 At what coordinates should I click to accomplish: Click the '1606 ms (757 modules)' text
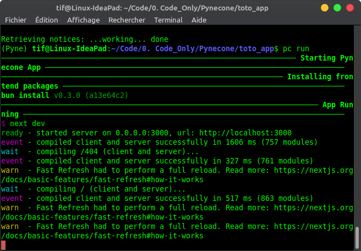(x=271, y=142)
